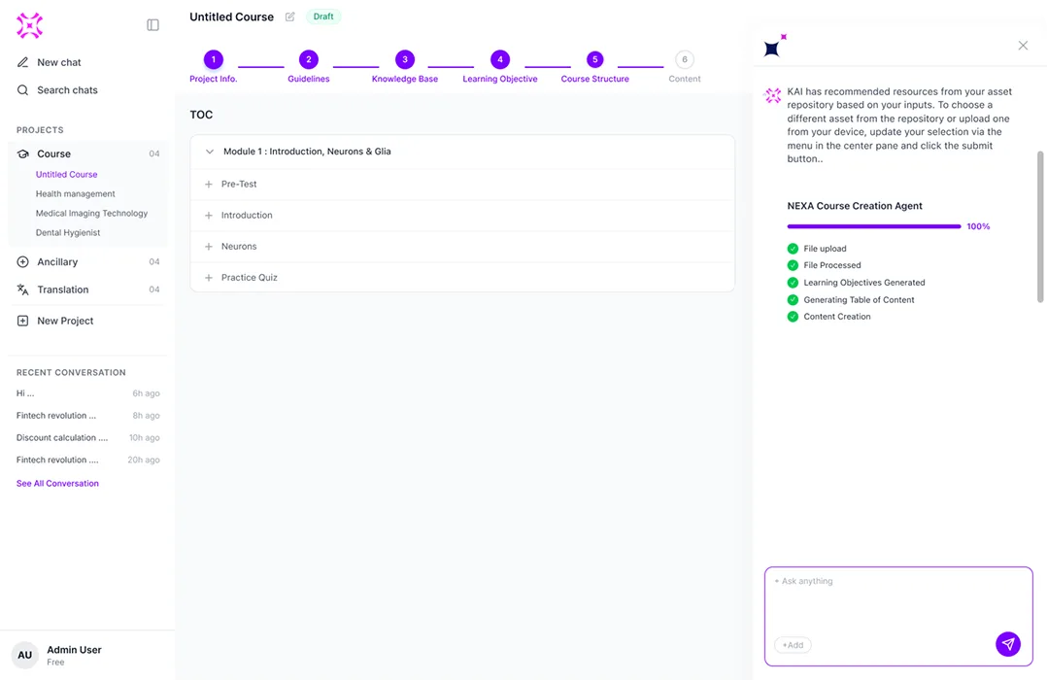
Task: Open the 'Hi ...' recent conversation
Action: pos(87,393)
